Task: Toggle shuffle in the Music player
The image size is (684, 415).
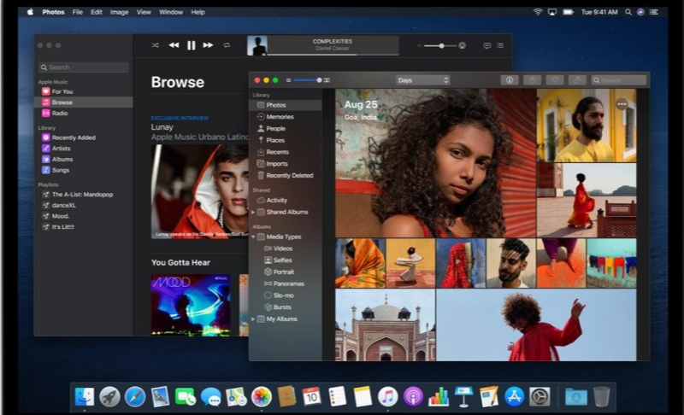Action: click(x=155, y=45)
